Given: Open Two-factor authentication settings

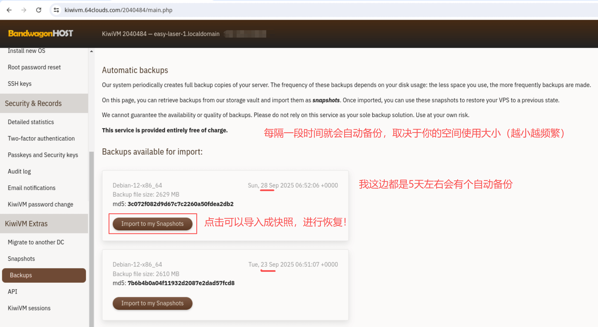Looking at the screenshot, I should pos(41,138).
